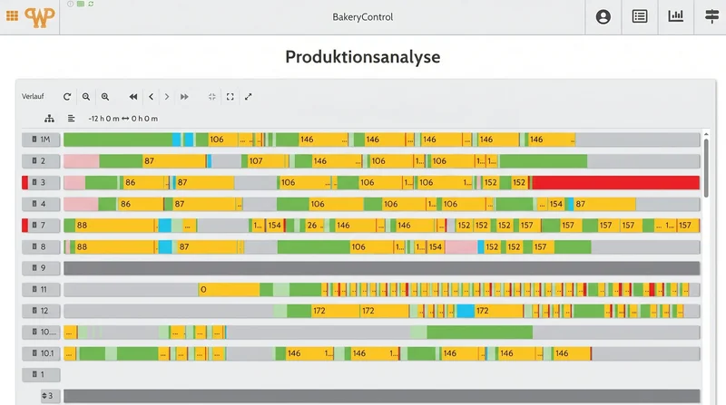The width and height of the screenshot is (726, 405).
Task: Zoom out the timeline view
Action: click(86, 97)
